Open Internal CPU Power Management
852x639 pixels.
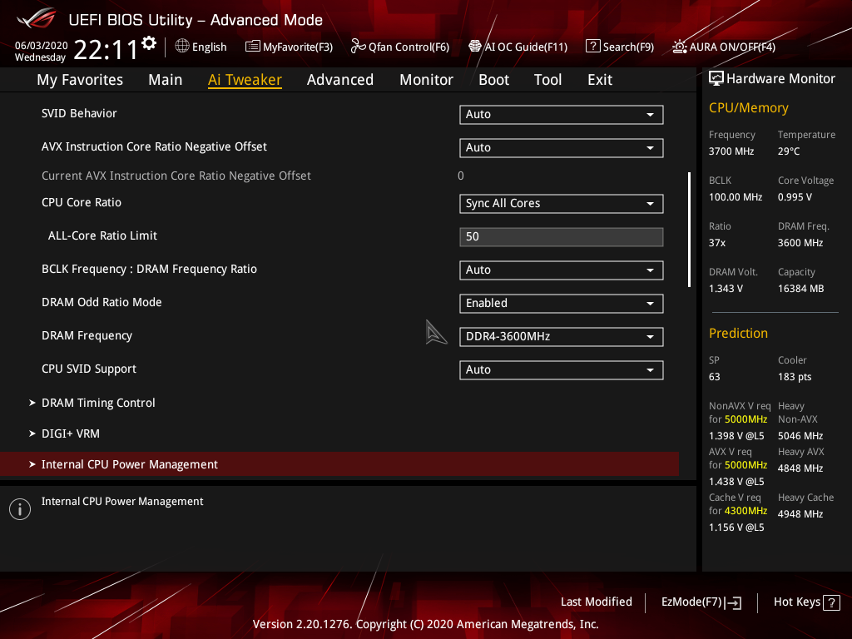(130, 463)
